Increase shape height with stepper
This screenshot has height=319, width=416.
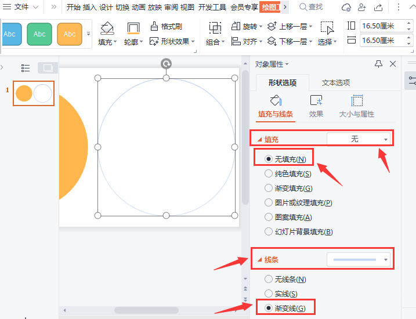[408, 23]
